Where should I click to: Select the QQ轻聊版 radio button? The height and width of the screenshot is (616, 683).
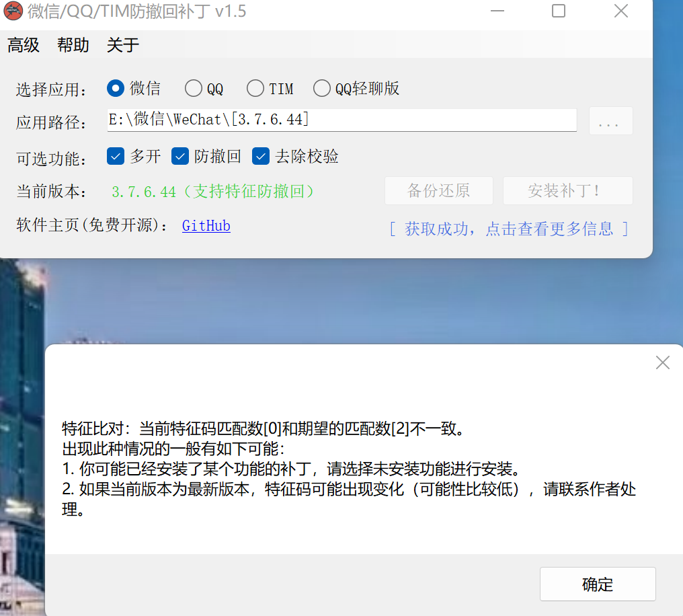pos(356,89)
